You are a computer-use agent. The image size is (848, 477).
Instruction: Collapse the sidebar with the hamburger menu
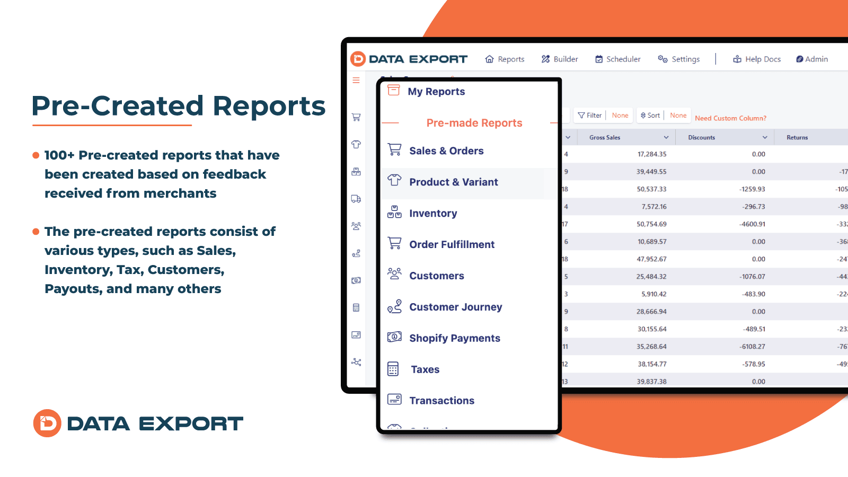tap(356, 80)
